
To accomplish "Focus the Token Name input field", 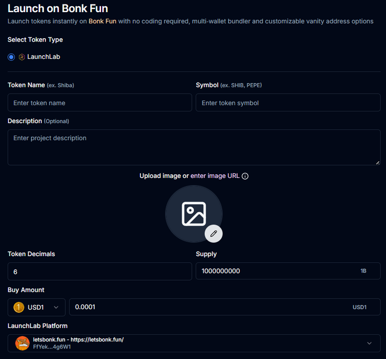I will tap(100, 103).
